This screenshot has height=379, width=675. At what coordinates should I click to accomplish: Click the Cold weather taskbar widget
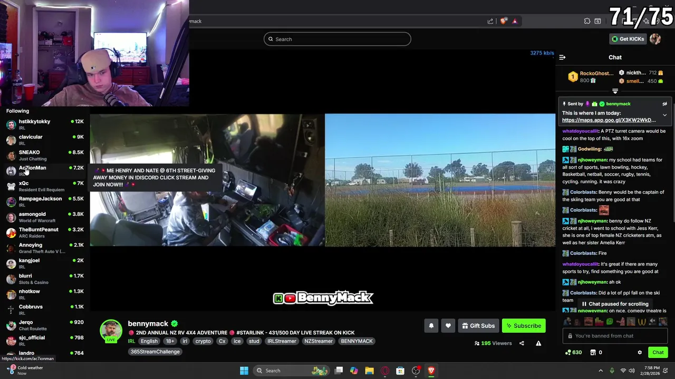pos(25,371)
